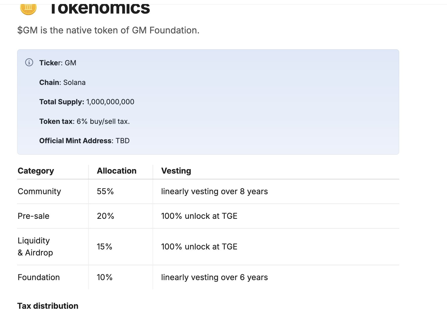Click the Vesting column header
This screenshot has height=311, width=447.
click(176, 171)
